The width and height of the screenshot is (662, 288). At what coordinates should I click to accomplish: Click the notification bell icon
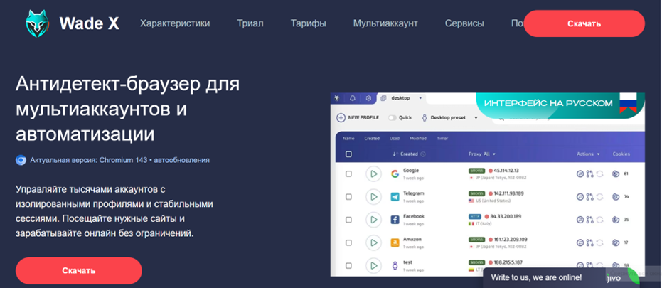tap(352, 98)
